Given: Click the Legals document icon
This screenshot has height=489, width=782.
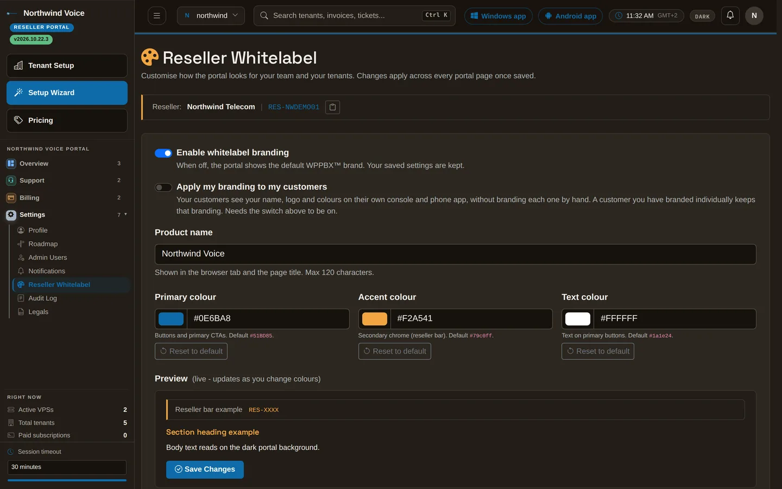Looking at the screenshot, I should [x=21, y=312].
